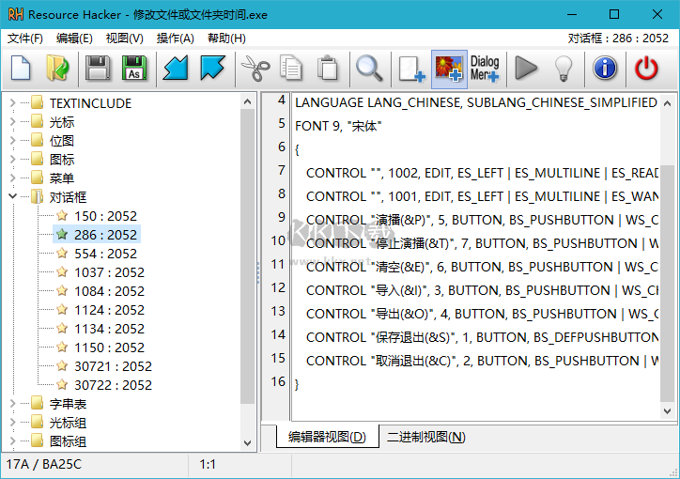Screen dimensions: 680x479
Task: Click the blue arrow pointing down-left icon
Action: point(176,69)
